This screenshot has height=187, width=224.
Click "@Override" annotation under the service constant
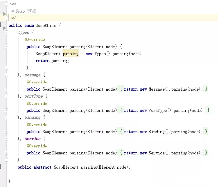[x=37, y=146]
